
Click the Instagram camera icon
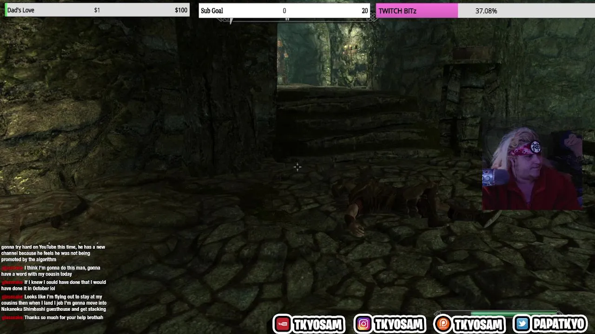[x=364, y=324]
